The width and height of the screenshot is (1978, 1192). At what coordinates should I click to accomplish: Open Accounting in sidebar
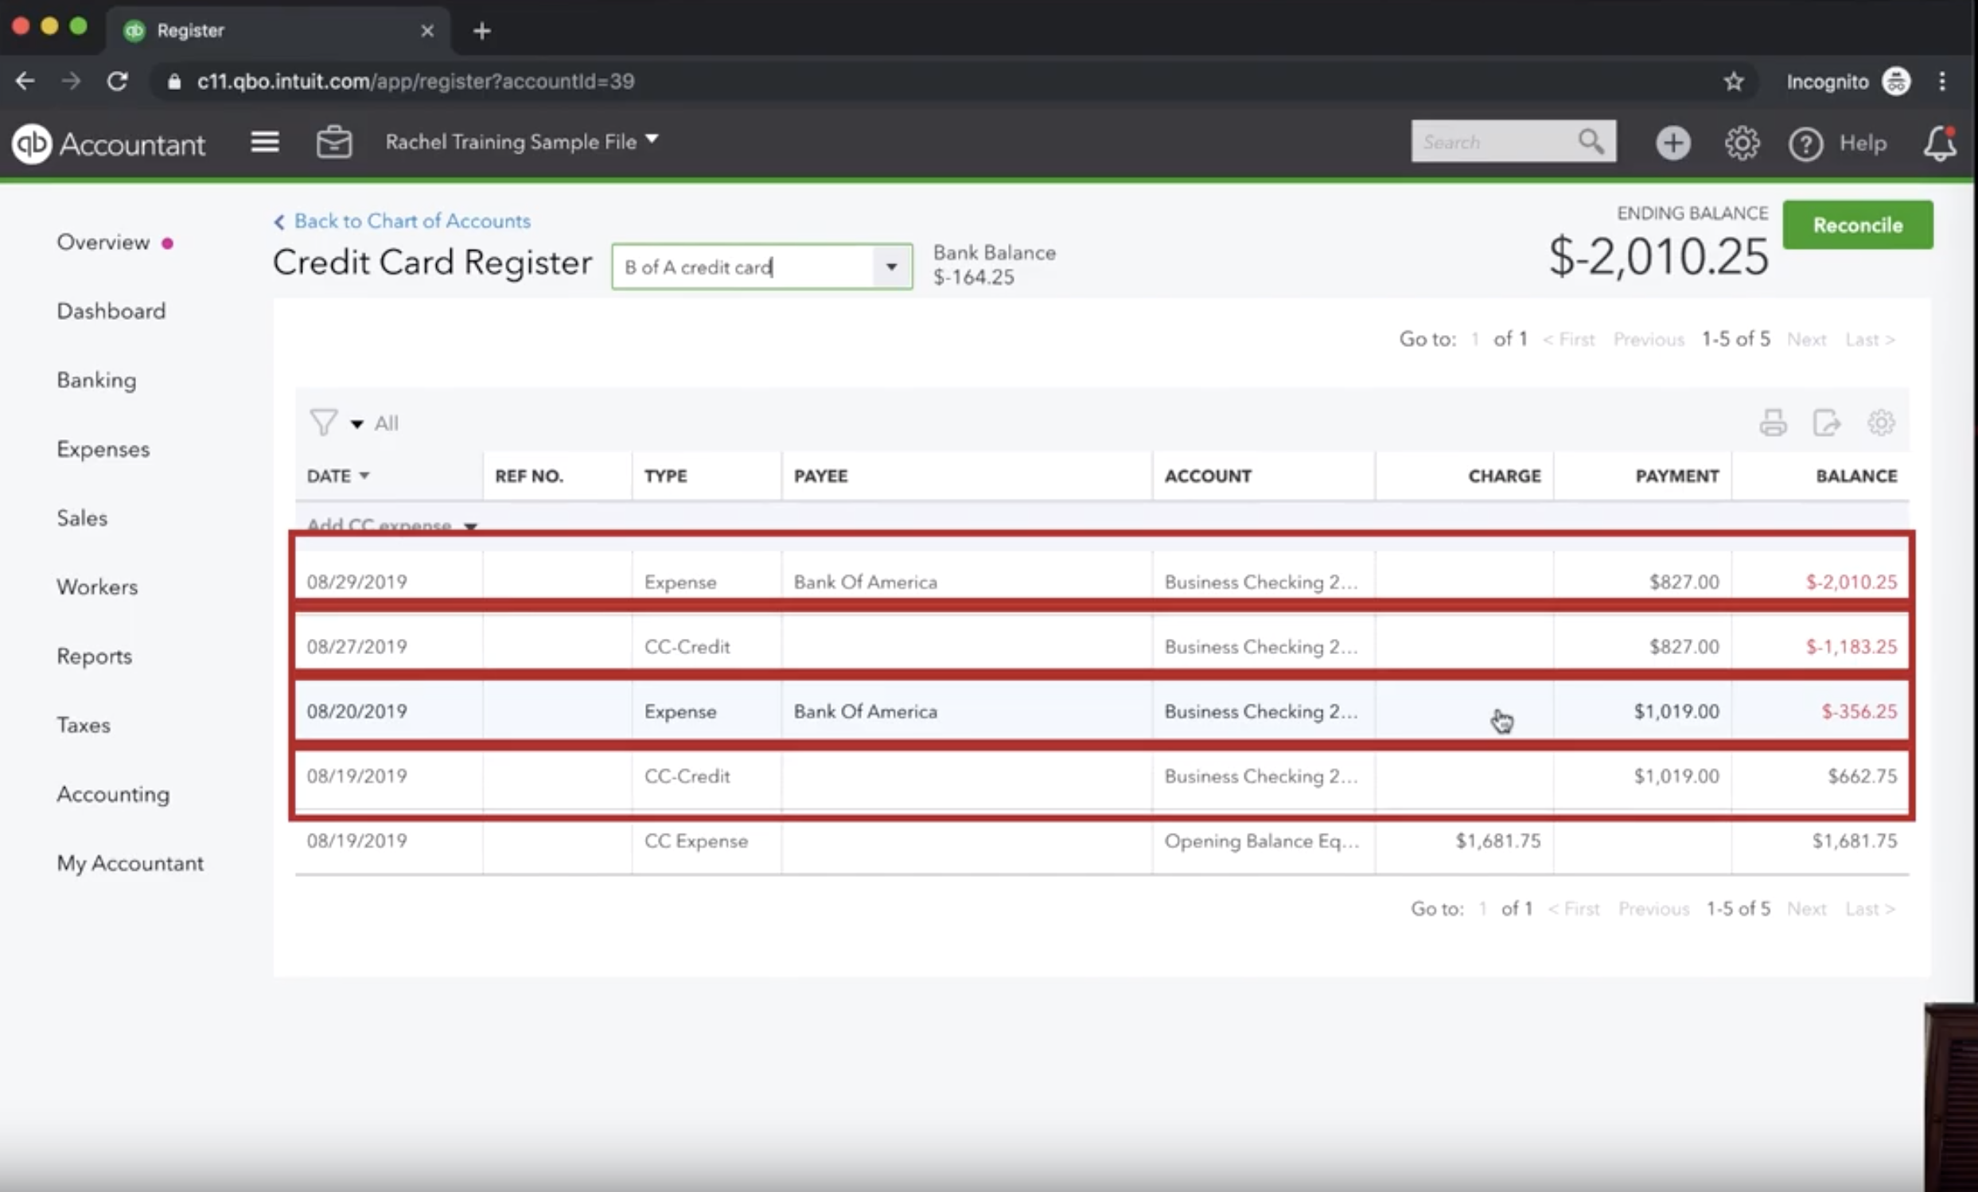click(113, 795)
